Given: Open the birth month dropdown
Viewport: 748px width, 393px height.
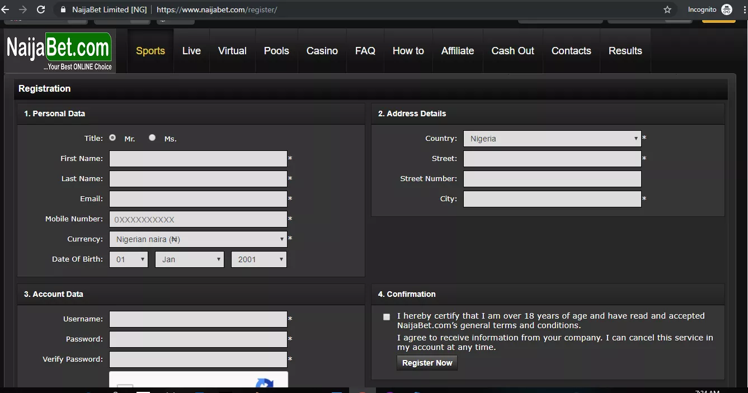Looking at the screenshot, I should pyautogui.click(x=189, y=259).
